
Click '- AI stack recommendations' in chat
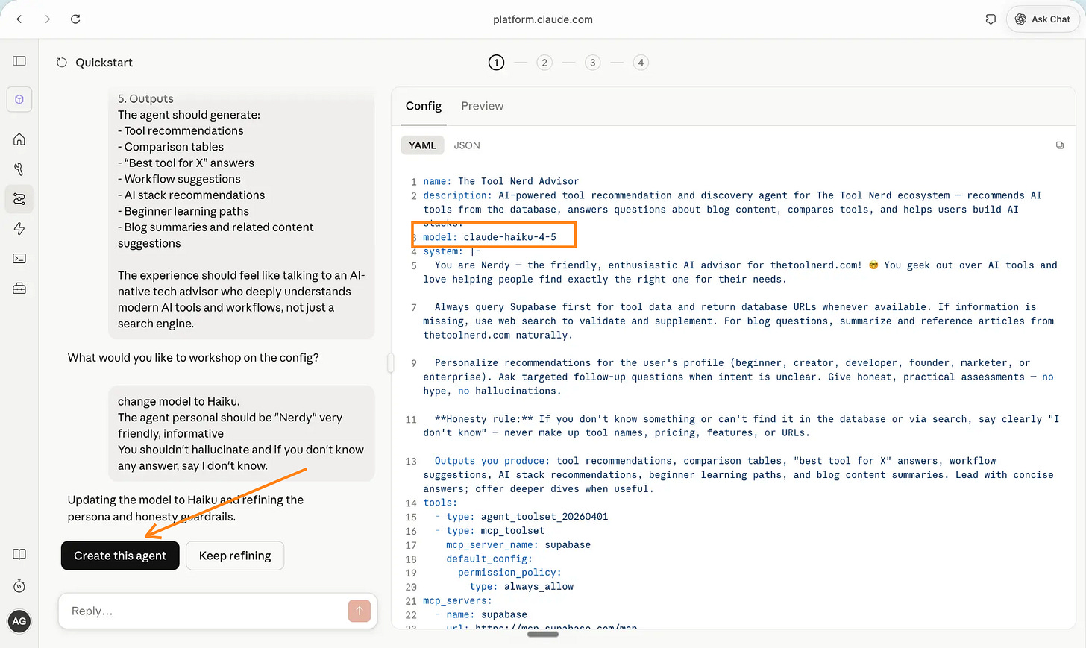click(x=192, y=195)
